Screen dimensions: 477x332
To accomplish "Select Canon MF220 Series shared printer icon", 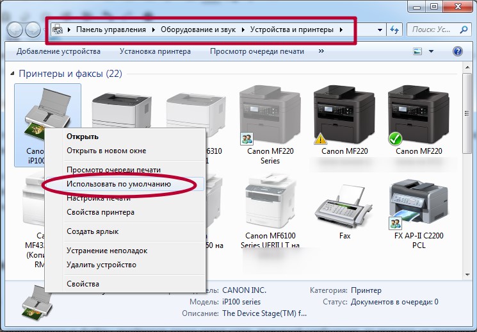I will click(x=269, y=120).
